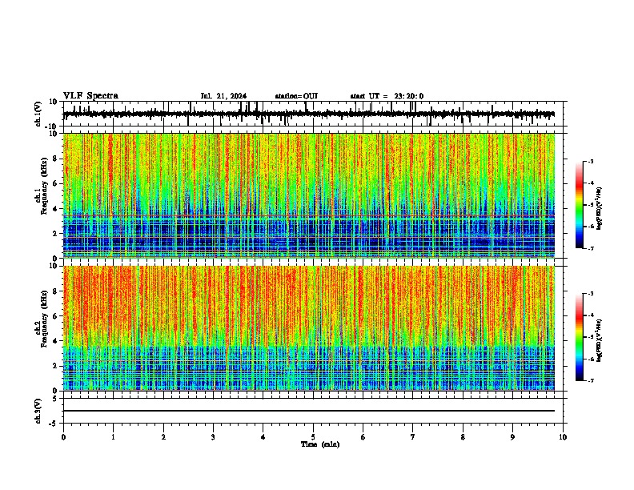The image size is (634, 490).
Task: Click the ch.2 spectrogram color scale bar
Action: coord(579,337)
